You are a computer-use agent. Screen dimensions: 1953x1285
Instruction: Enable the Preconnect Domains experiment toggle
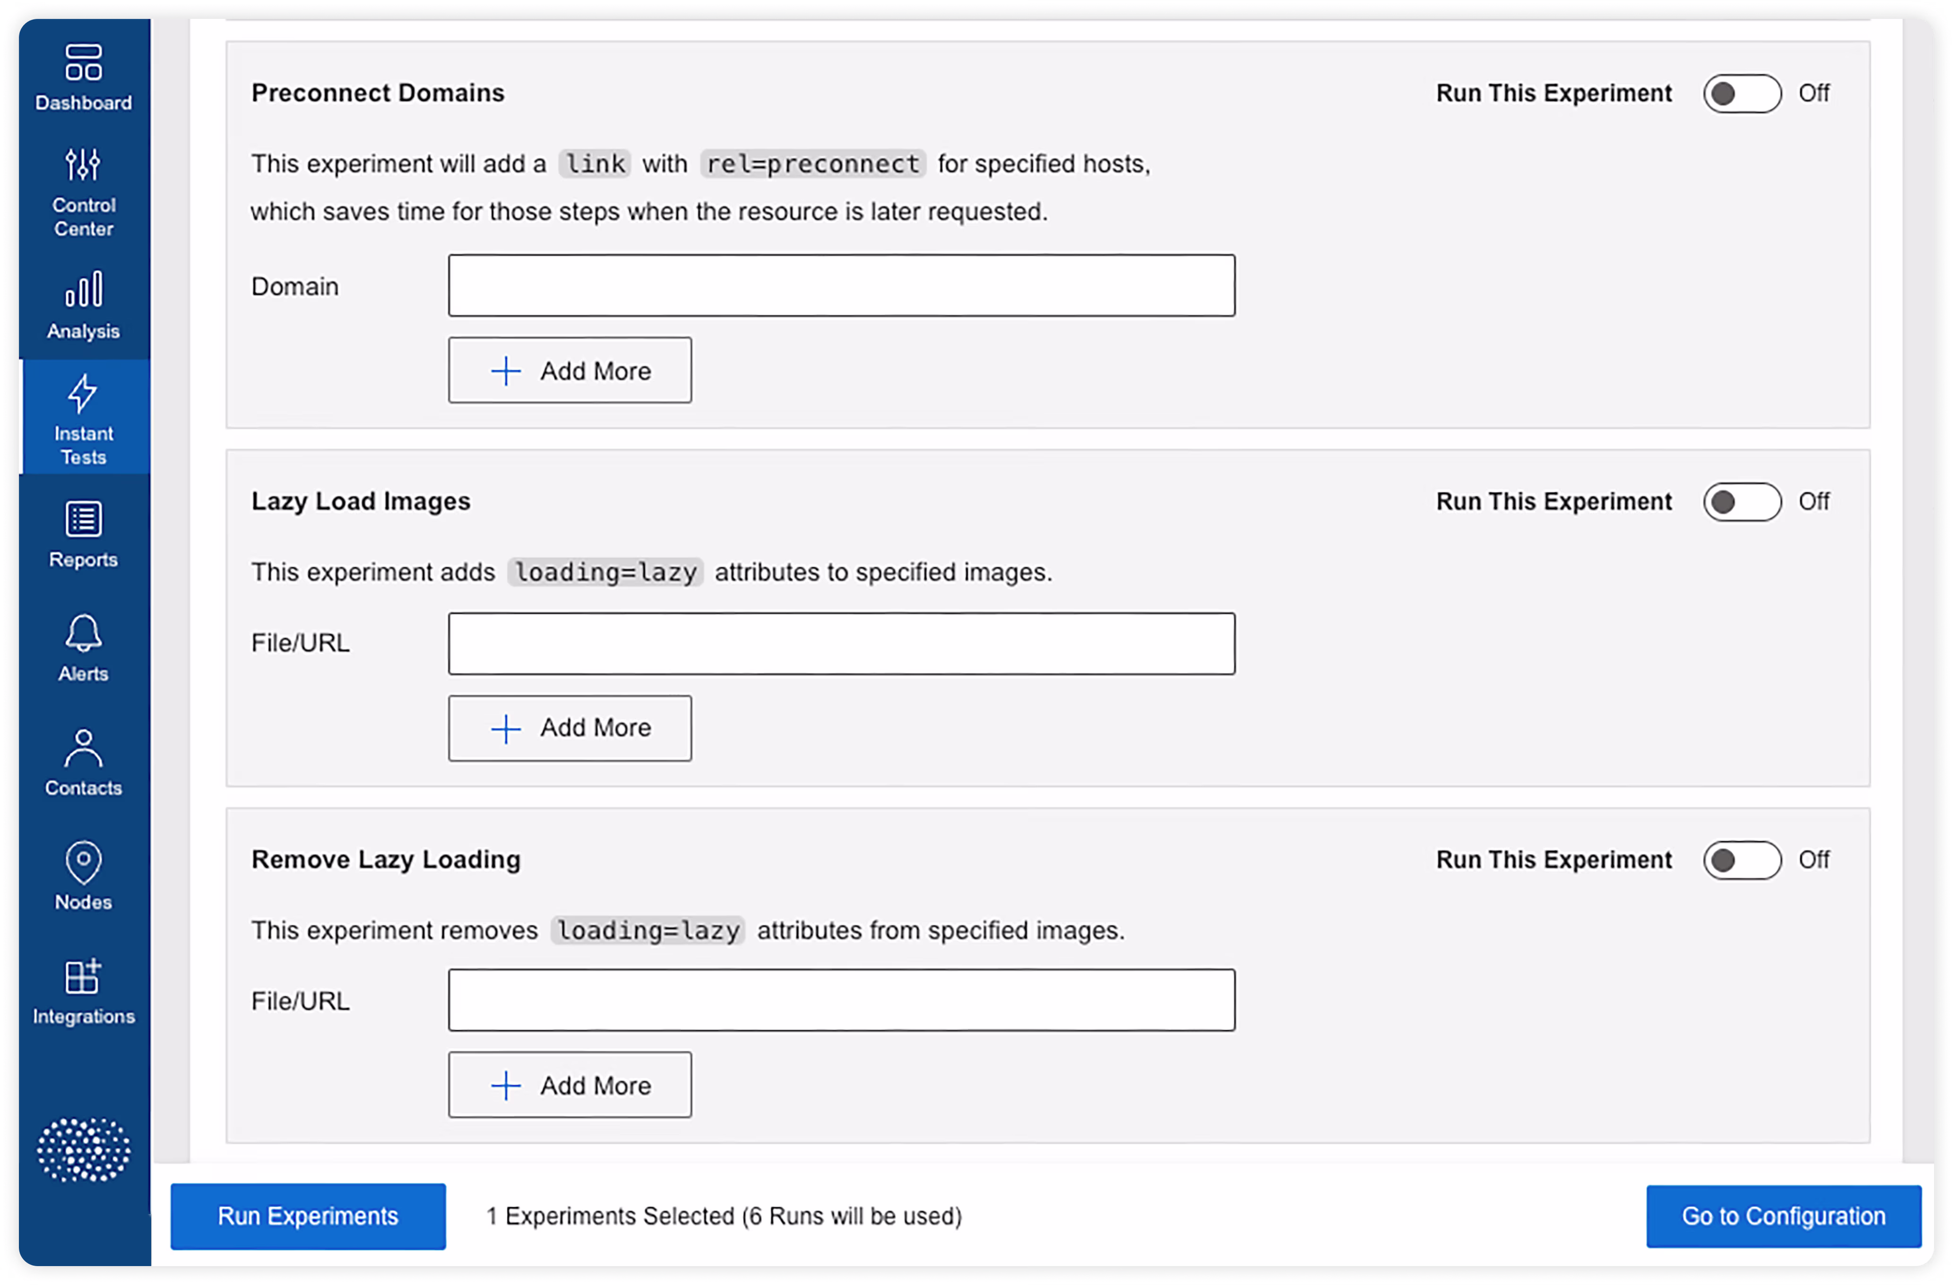coord(1741,94)
